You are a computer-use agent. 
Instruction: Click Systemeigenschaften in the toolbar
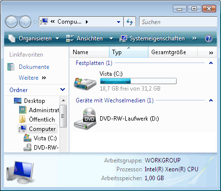(x=157, y=38)
